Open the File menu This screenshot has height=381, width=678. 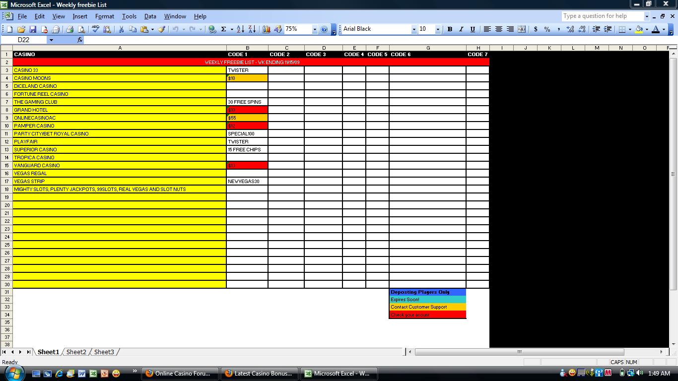tap(22, 16)
